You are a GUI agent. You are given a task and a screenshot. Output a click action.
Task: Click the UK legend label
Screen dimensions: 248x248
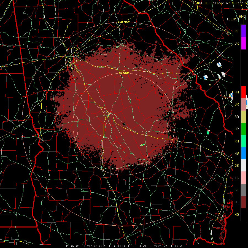237,43
